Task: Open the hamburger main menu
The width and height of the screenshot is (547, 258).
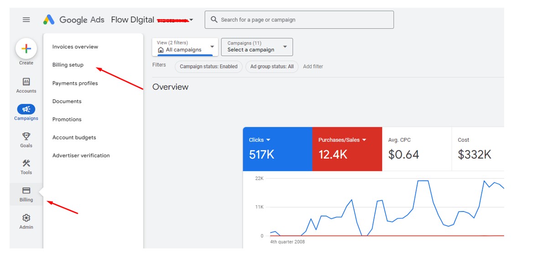Action: (26, 20)
